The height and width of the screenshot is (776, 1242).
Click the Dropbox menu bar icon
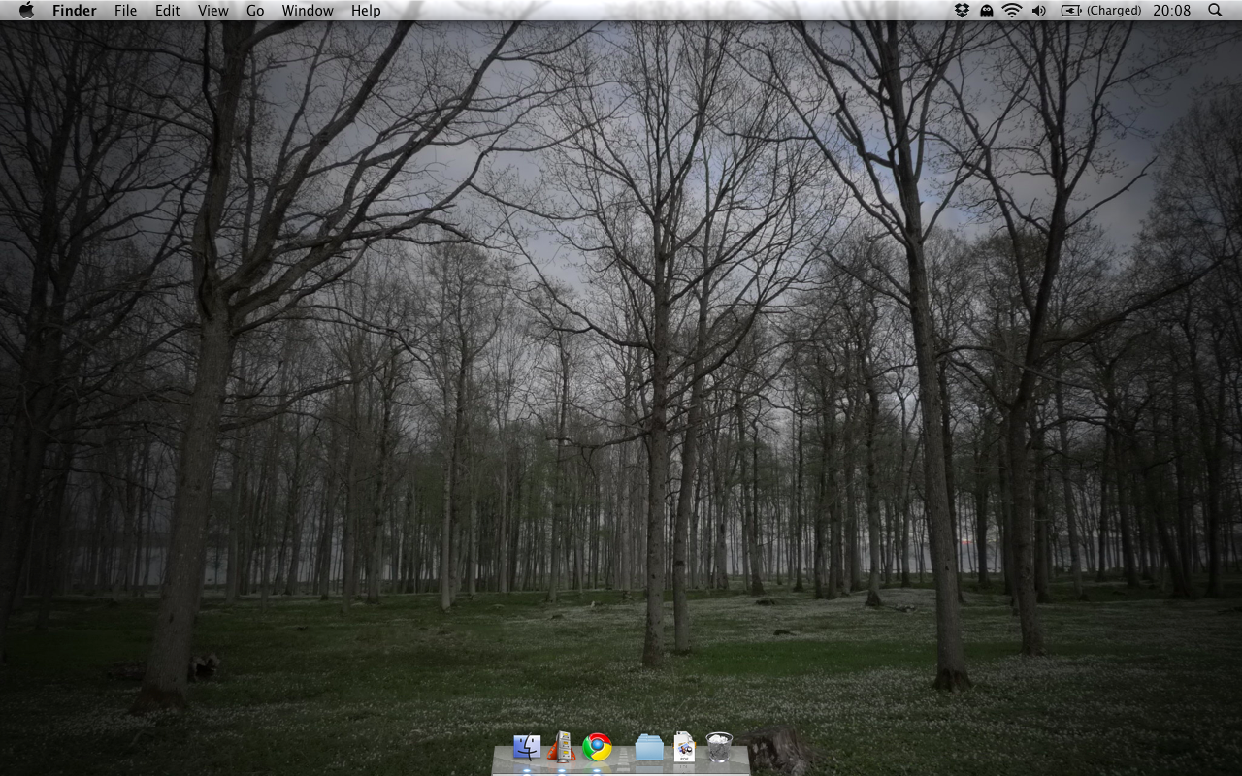point(962,10)
